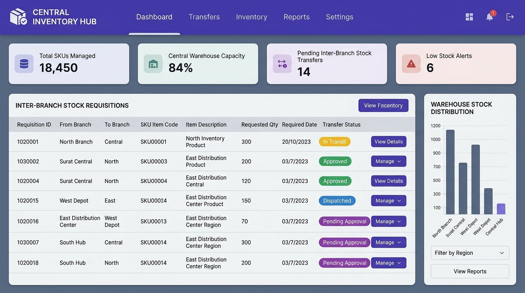Click the Transfer Status column header

tap(341, 125)
